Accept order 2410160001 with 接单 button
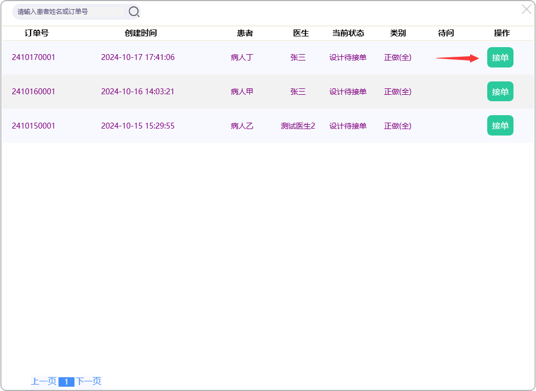536x391 pixels. point(500,92)
